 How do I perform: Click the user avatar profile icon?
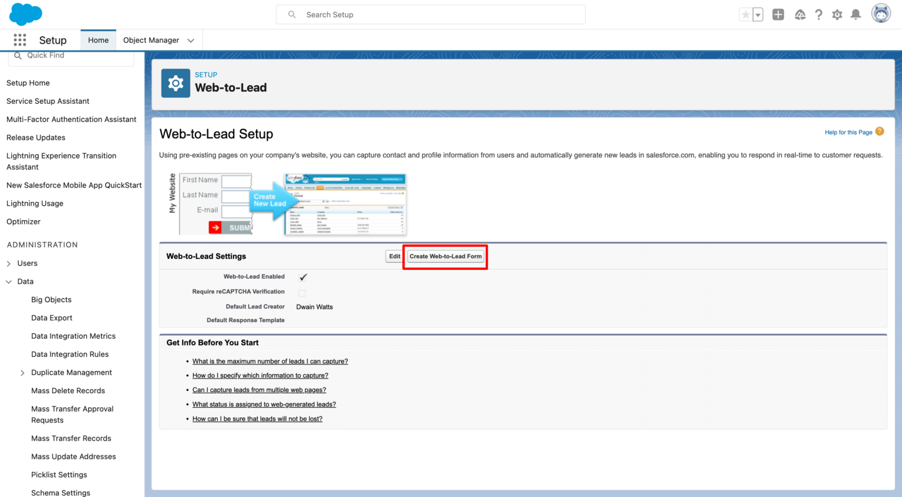[x=881, y=13]
